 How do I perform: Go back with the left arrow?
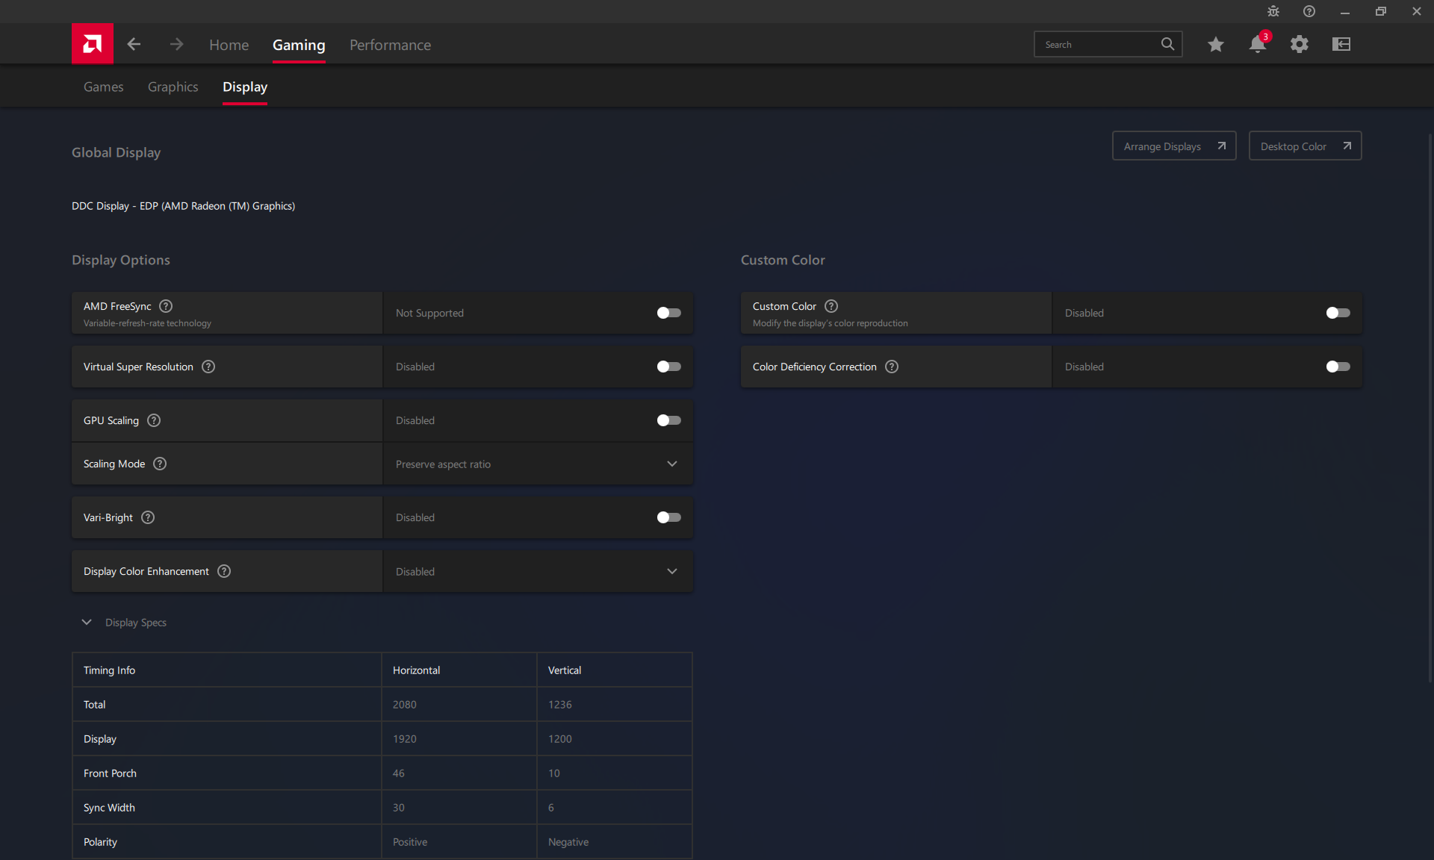[x=134, y=44]
